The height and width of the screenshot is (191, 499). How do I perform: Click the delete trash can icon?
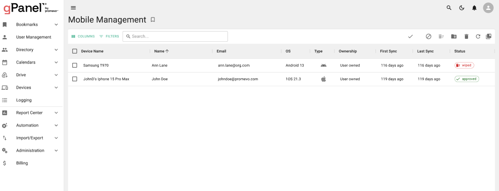(x=467, y=36)
